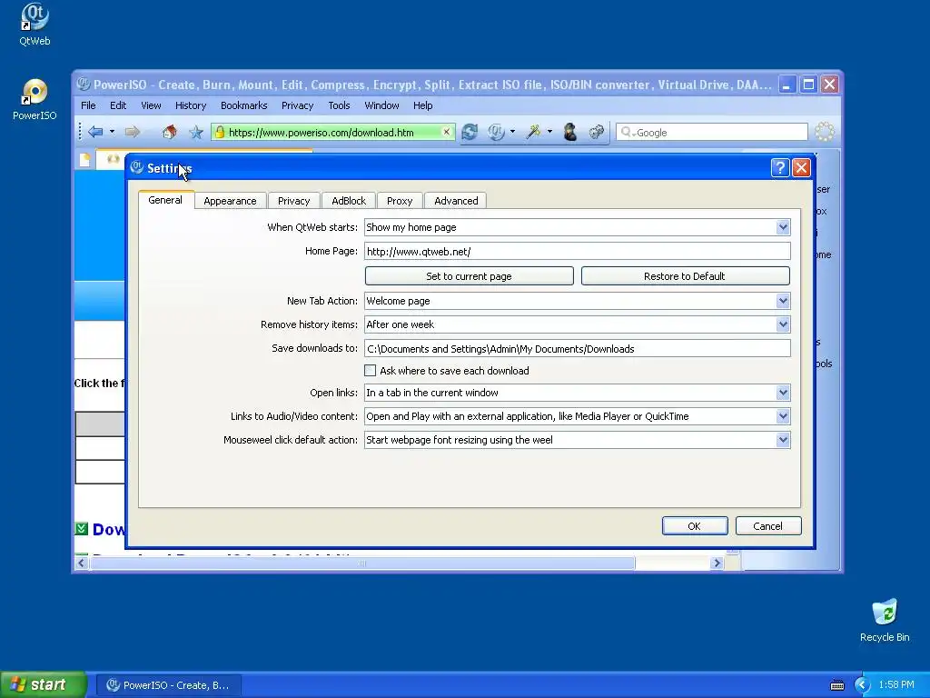The image size is (930, 698).
Task: Click Cancel in the Settings dialog
Action: point(768,526)
